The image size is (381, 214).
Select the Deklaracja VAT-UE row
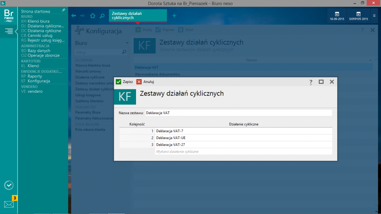click(x=243, y=138)
